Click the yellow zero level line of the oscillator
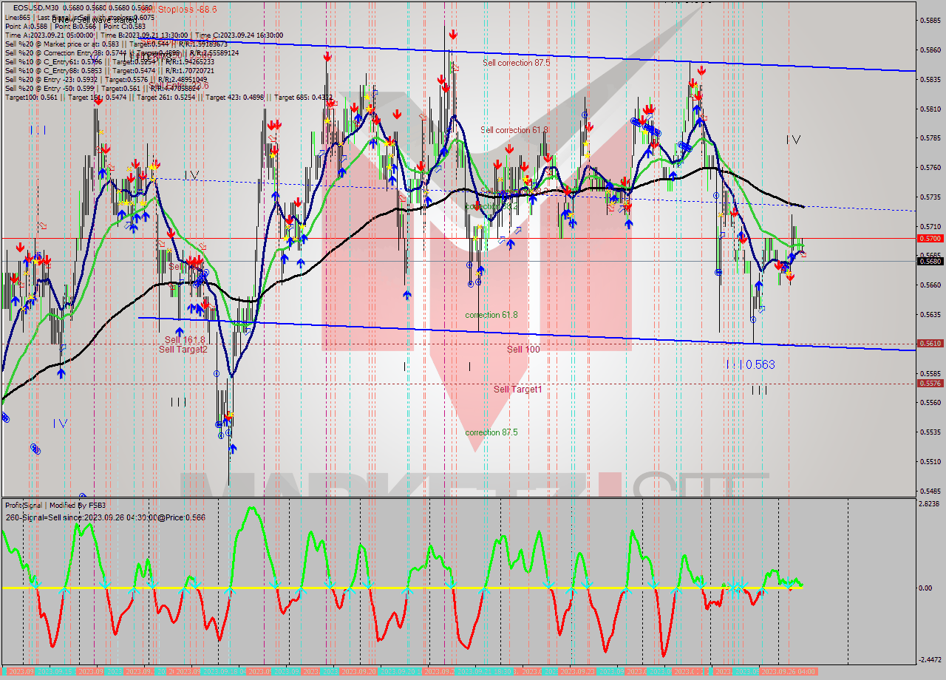The image size is (946, 680). coord(296,588)
